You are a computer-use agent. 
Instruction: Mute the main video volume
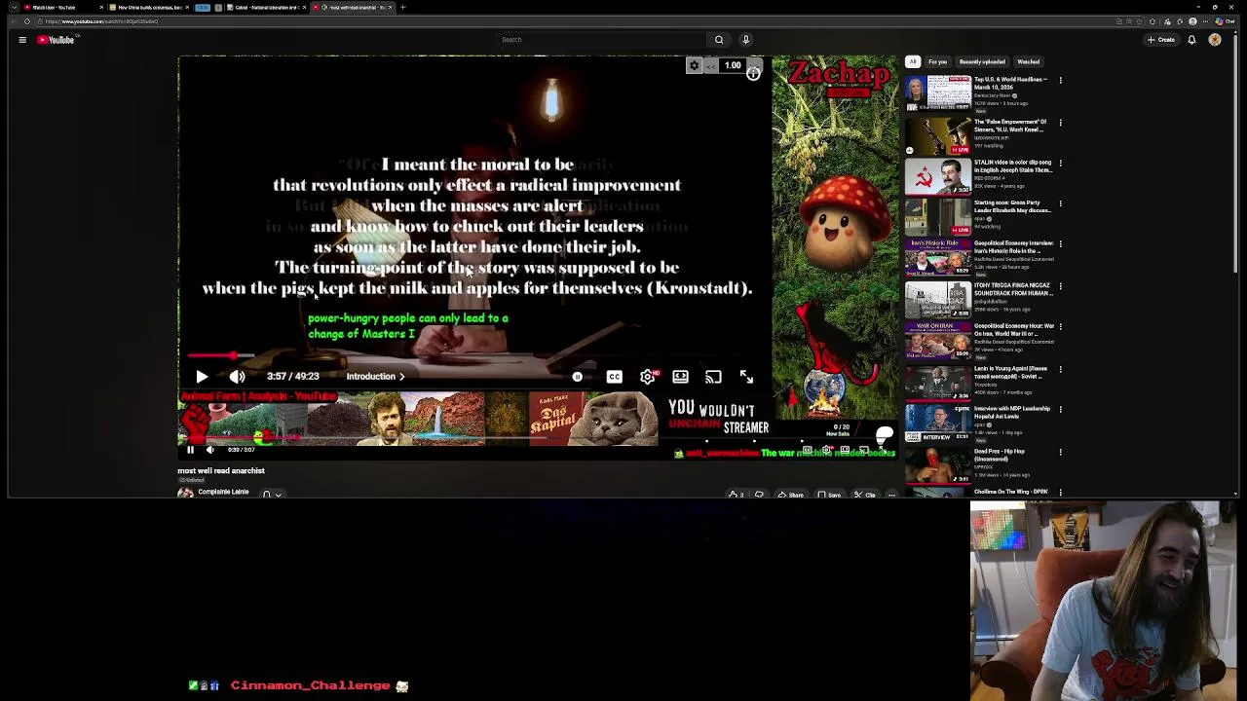tap(237, 377)
